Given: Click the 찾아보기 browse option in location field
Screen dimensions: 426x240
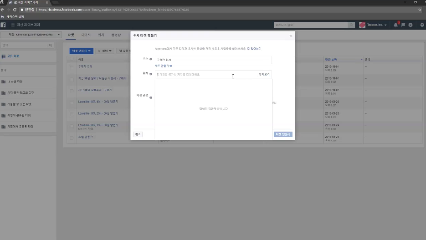Looking at the screenshot, I should [x=264, y=74].
